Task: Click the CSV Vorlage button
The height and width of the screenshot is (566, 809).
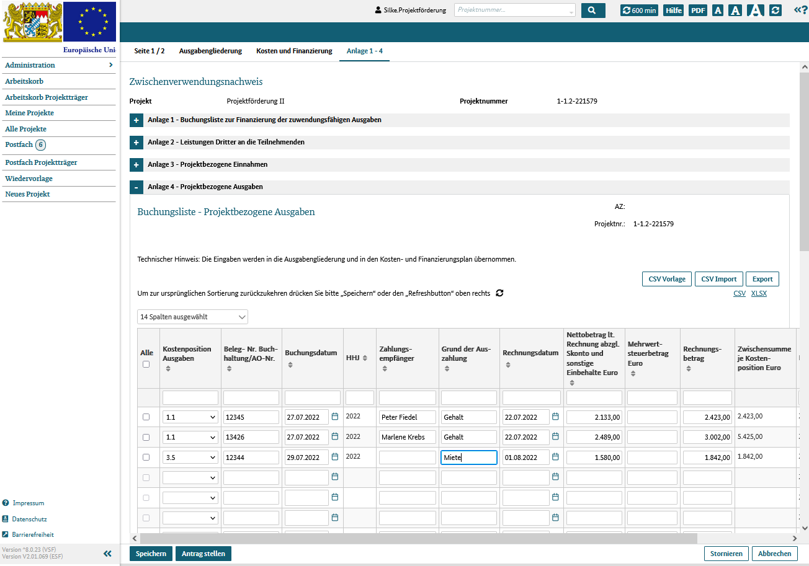Action: tap(667, 279)
